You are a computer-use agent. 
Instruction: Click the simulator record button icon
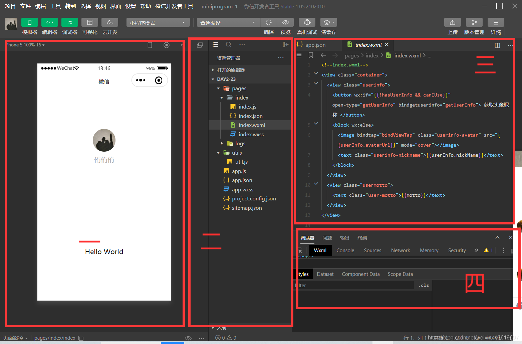[x=167, y=45]
